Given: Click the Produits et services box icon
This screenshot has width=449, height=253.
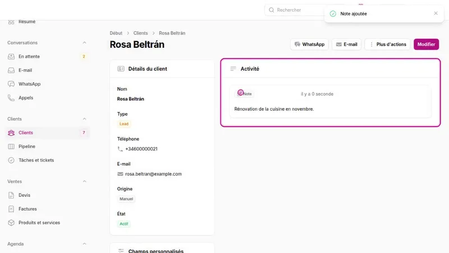Looking at the screenshot, I should [x=11, y=223].
